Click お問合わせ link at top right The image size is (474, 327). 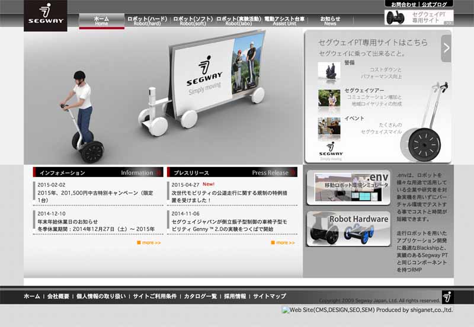pos(403,4)
